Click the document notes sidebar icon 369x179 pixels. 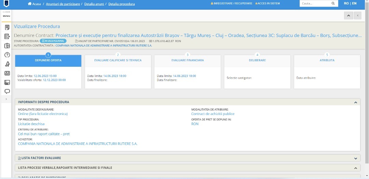7,28
